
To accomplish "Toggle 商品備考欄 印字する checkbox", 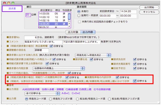I will point(51,46).
